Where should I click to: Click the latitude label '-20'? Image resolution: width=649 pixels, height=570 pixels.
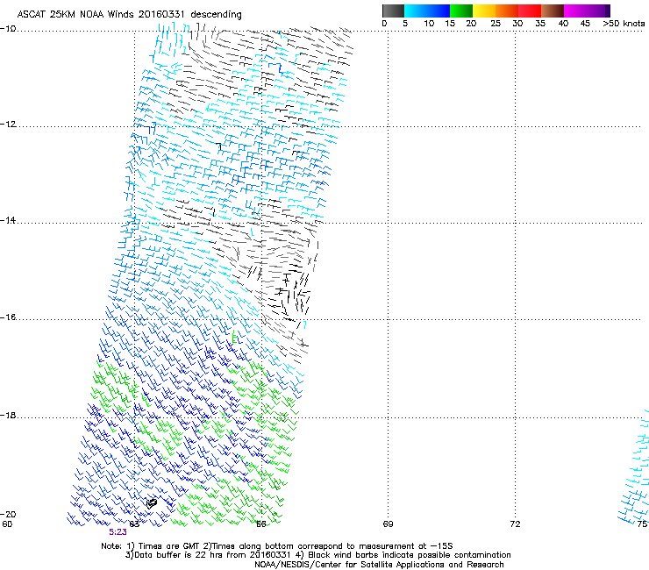click(8, 514)
